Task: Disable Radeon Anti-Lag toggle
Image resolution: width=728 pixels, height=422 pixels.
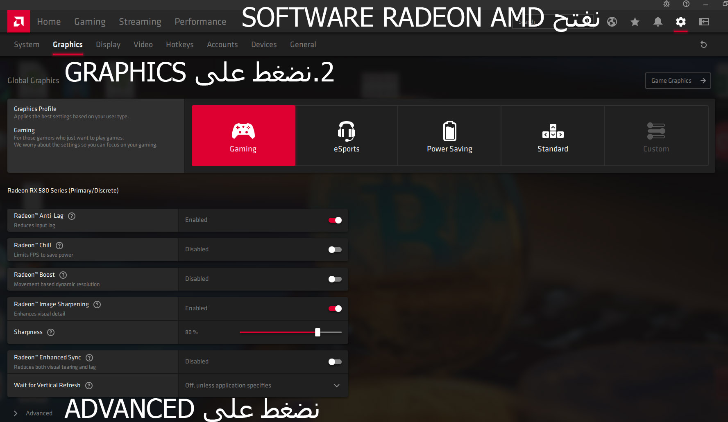Action: [x=335, y=220]
